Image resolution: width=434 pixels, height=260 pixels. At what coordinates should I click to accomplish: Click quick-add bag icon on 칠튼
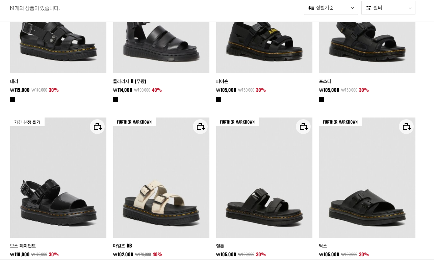pos(303,127)
